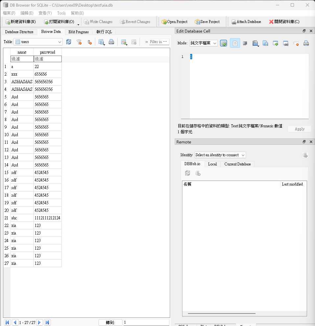315x326 pixels.
Task: Enable automatic data type detection
Action: pyautogui.click(x=224, y=43)
